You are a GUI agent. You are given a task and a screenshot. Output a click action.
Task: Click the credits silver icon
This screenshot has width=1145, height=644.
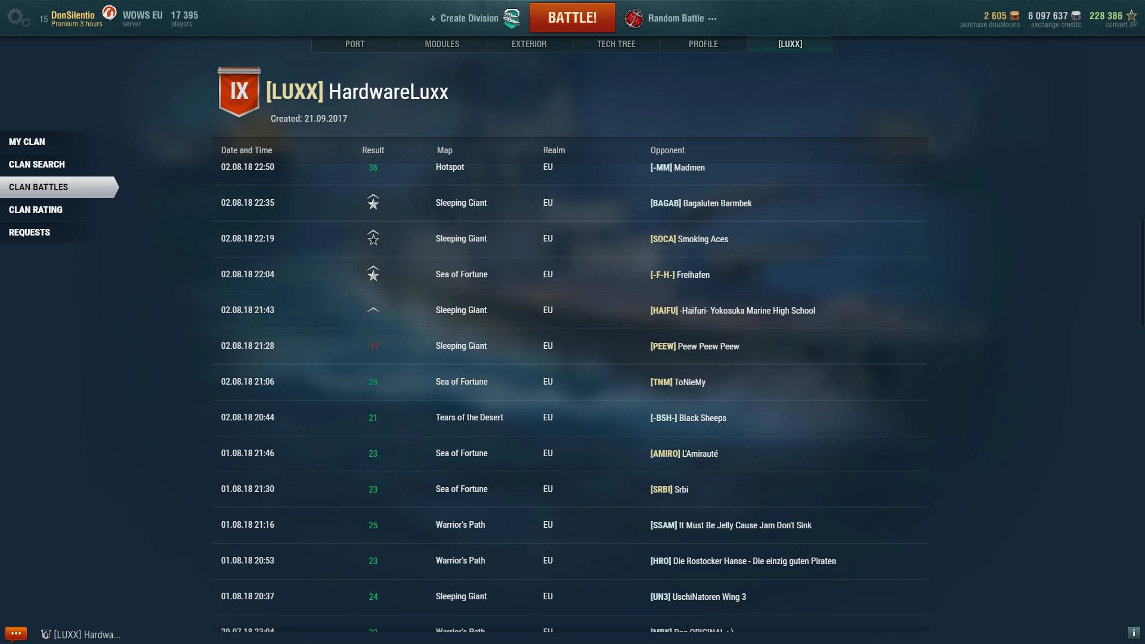[1076, 16]
